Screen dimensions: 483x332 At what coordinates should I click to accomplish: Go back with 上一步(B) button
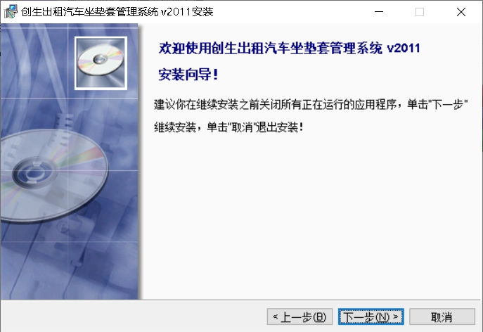pos(300,317)
